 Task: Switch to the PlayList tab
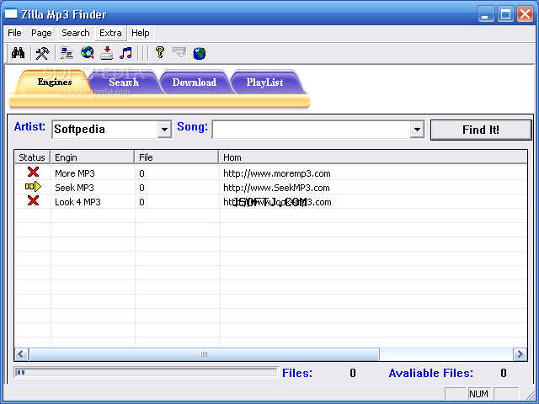pos(264,82)
